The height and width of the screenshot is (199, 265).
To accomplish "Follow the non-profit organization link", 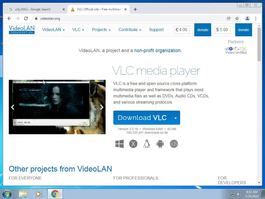I will pyautogui.click(x=158, y=51).
